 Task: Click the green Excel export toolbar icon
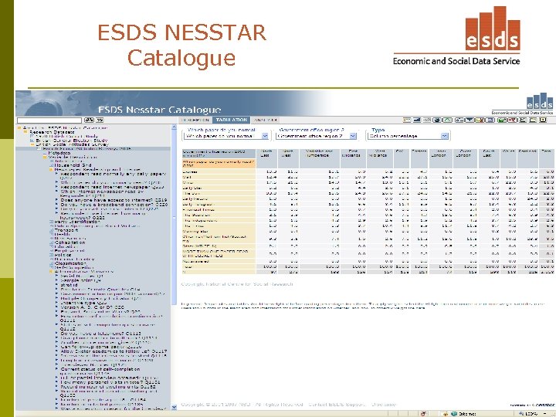[502, 120]
